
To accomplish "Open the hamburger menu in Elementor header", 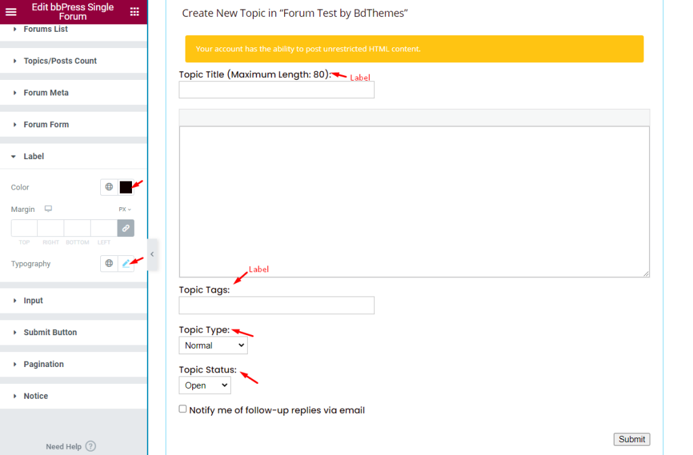I will [x=11, y=12].
